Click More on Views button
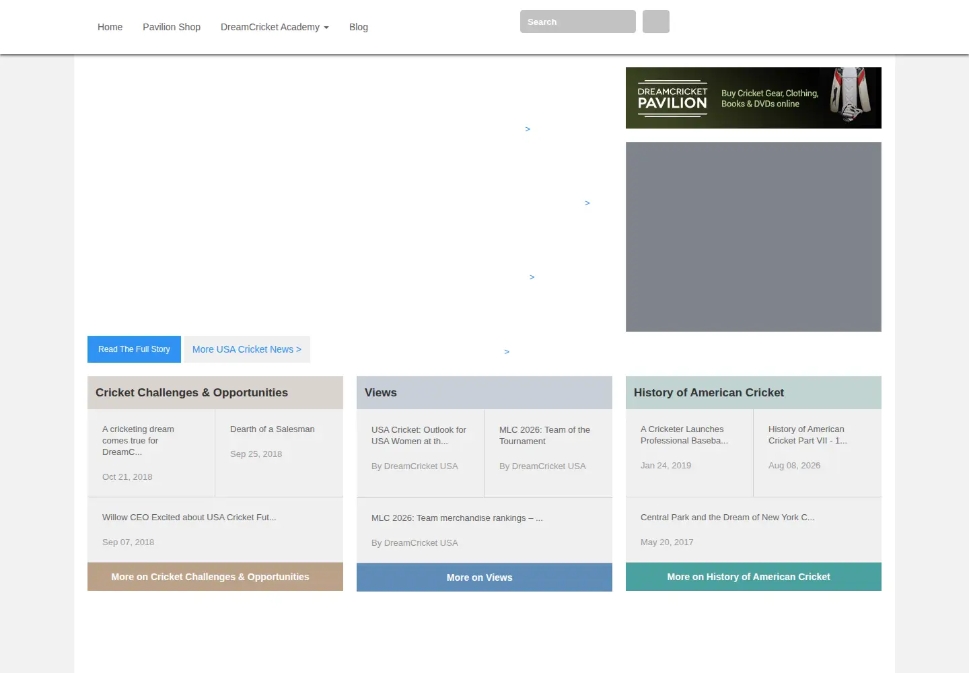Screen dimensions: 969x673 coord(485,577)
